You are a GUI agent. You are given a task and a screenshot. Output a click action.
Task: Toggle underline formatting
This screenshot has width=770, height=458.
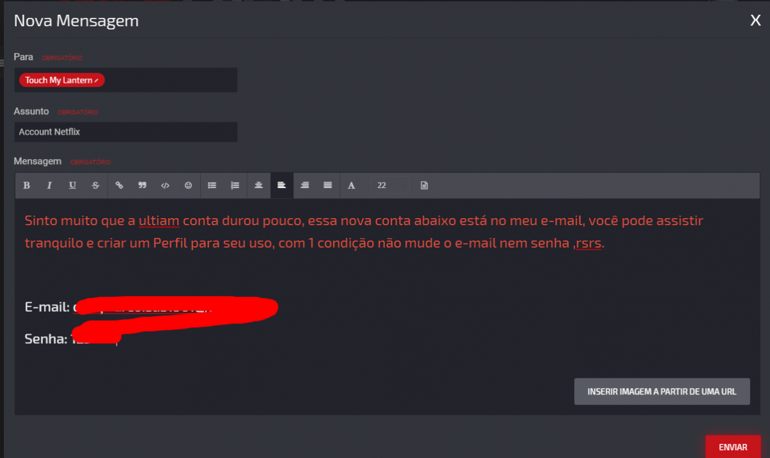pos(73,185)
